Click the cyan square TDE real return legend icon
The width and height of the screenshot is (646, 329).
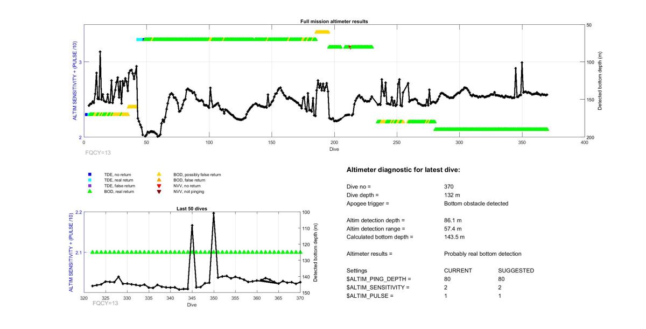point(90,180)
